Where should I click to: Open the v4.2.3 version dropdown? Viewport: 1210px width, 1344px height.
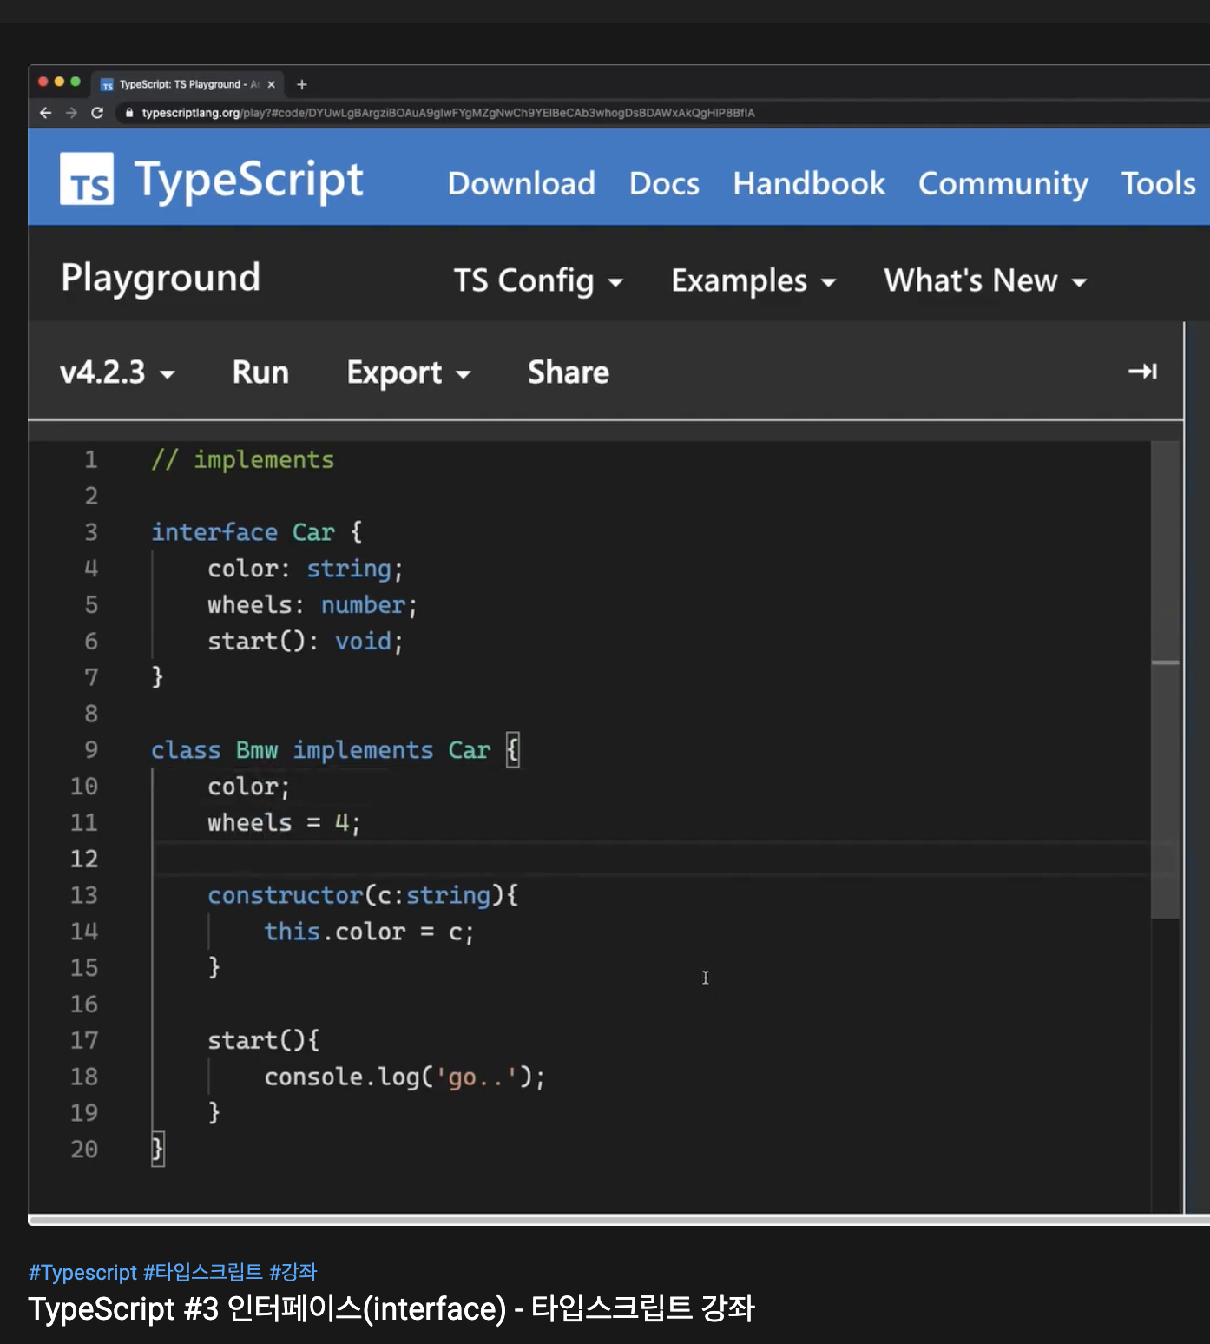click(x=117, y=372)
